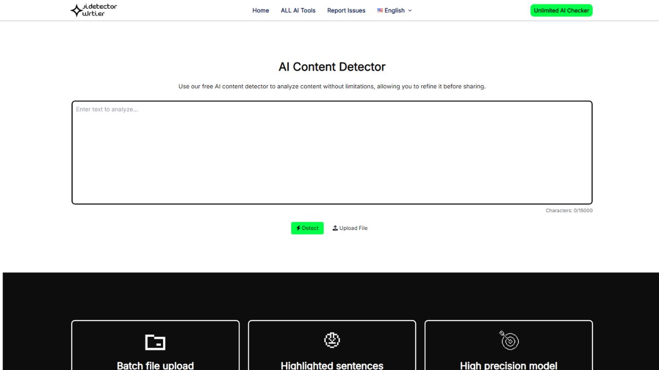This screenshot has width=659, height=370.
Task: Click the green Detect button
Action: tap(307, 228)
